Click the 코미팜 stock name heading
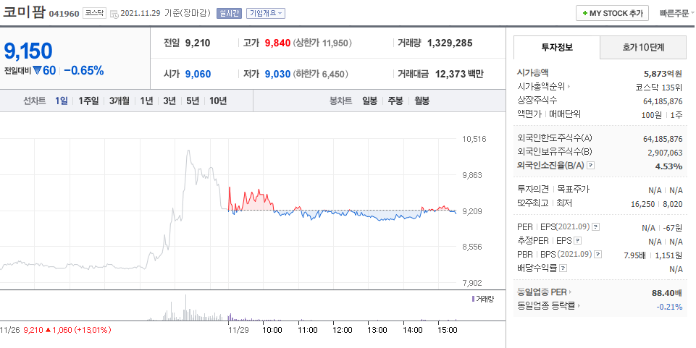Screen dimensions: 696x348 [24, 12]
